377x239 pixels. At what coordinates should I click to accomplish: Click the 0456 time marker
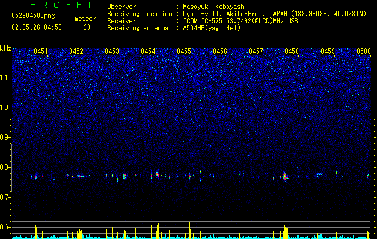[220, 51]
